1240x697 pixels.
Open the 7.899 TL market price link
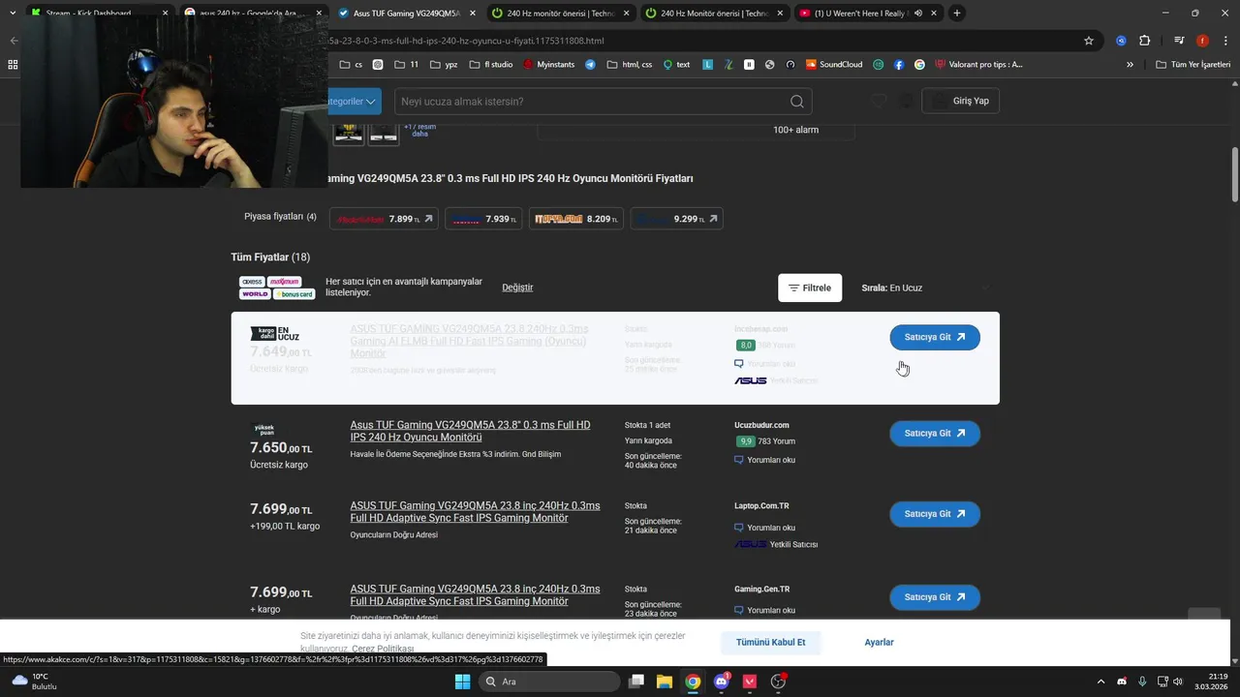coord(384,219)
